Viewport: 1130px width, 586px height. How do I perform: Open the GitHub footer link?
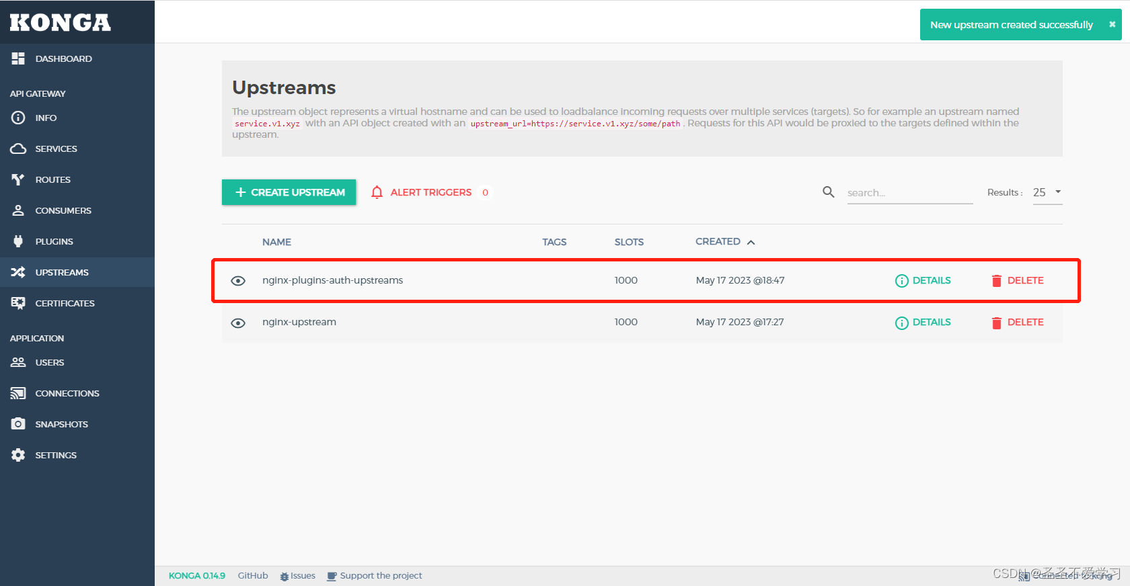click(x=253, y=576)
